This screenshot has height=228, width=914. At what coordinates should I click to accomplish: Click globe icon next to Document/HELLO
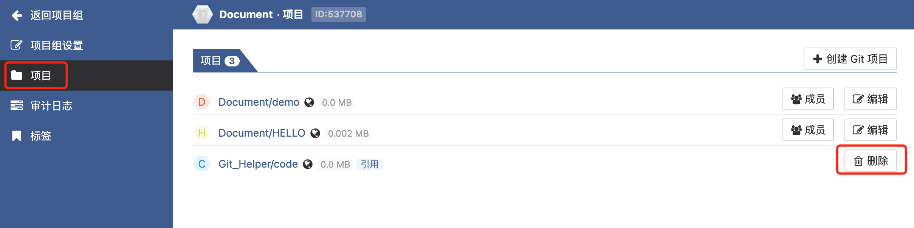click(x=315, y=133)
